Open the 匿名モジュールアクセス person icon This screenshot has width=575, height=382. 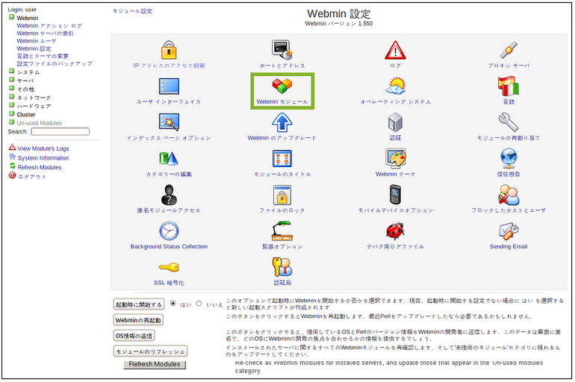[x=169, y=195]
